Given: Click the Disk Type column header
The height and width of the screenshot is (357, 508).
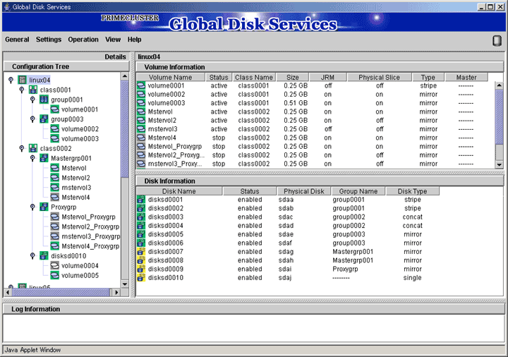Looking at the screenshot, I should click(413, 191).
